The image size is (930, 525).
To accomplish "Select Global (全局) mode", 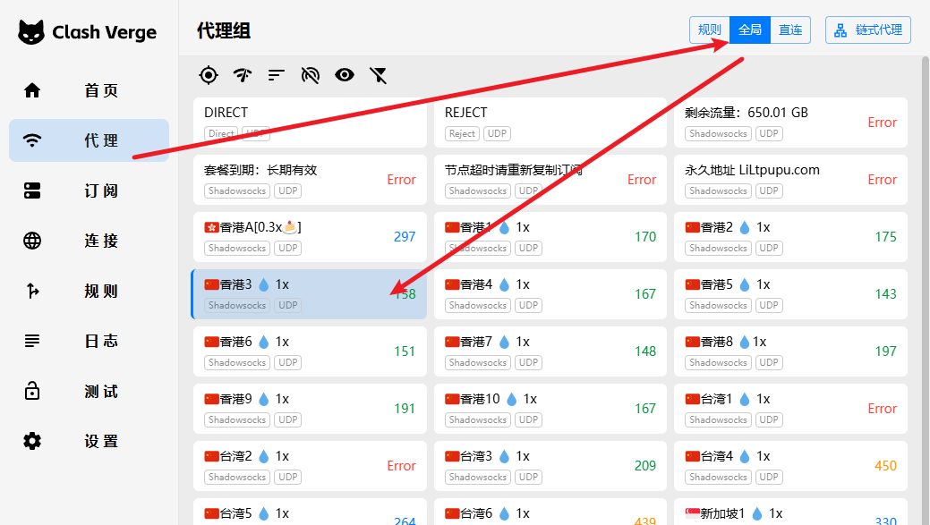I will pos(750,30).
